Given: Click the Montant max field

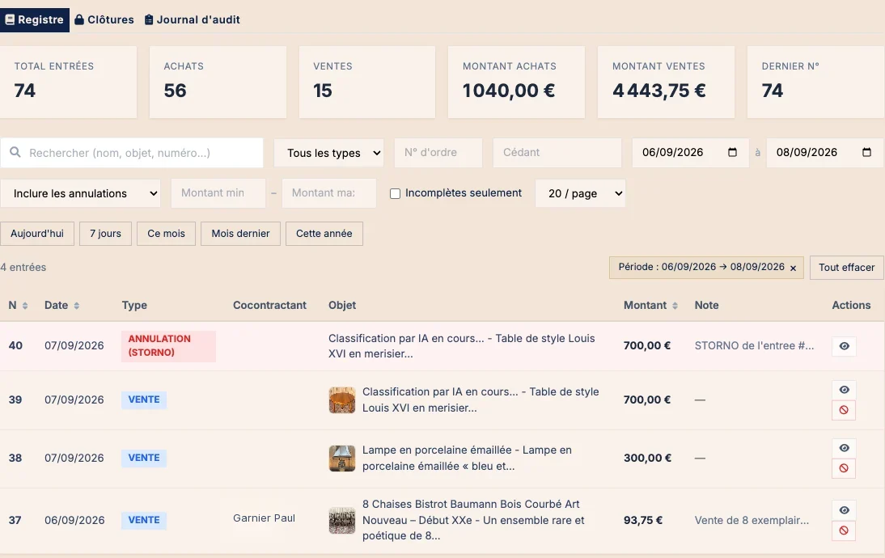Looking at the screenshot, I should pyautogui.click(x=329, y=193).
